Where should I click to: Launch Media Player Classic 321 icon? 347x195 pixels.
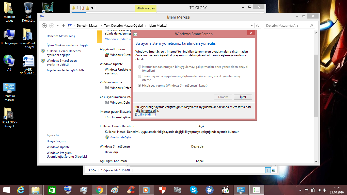point(225,190)
